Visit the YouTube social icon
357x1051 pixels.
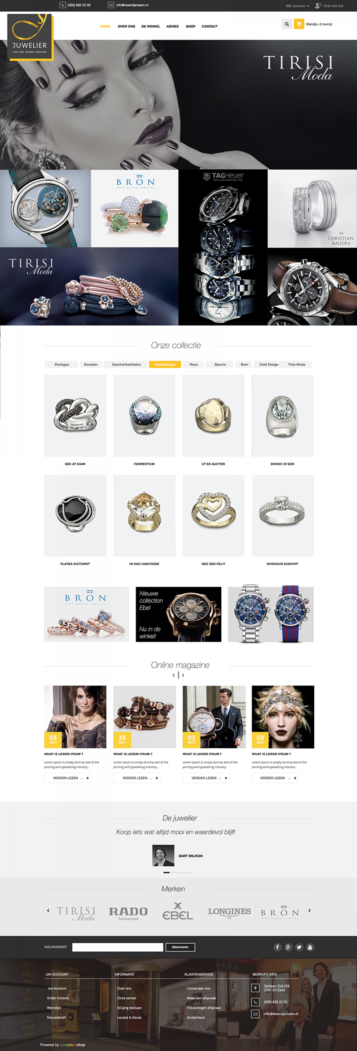pyautogui.click(x=310, y=947)
